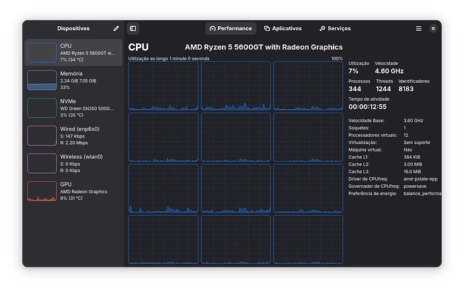Open the hamburger main menu
This screenshot has width=464, height=291.
click(x=418, y=29)
